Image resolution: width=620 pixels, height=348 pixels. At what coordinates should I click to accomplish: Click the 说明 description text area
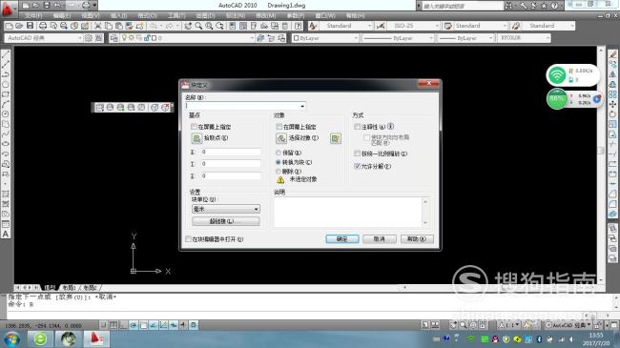(348, 213)
